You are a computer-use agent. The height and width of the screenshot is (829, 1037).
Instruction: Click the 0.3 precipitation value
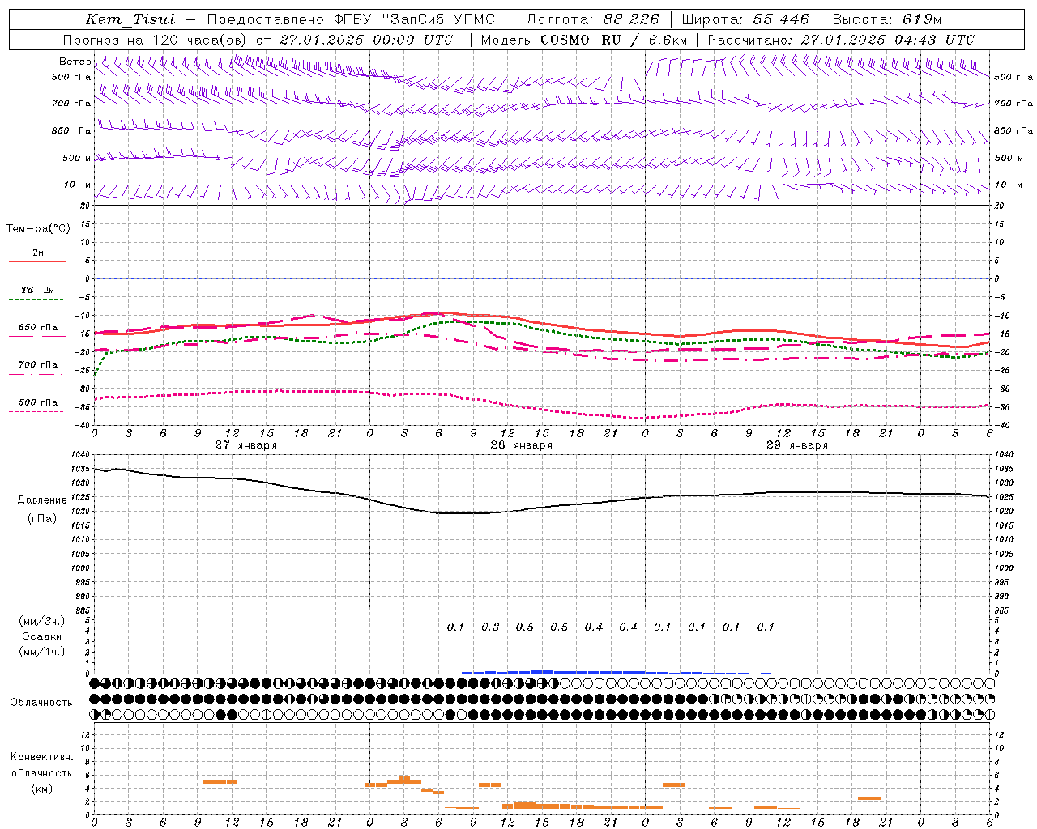click(490, 627)
